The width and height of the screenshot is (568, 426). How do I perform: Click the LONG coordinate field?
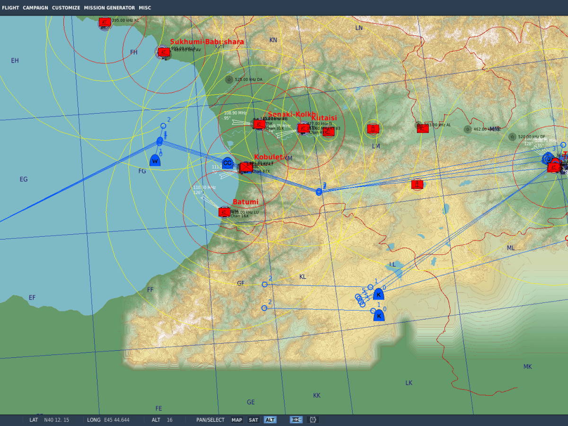(x=94, y=419)
